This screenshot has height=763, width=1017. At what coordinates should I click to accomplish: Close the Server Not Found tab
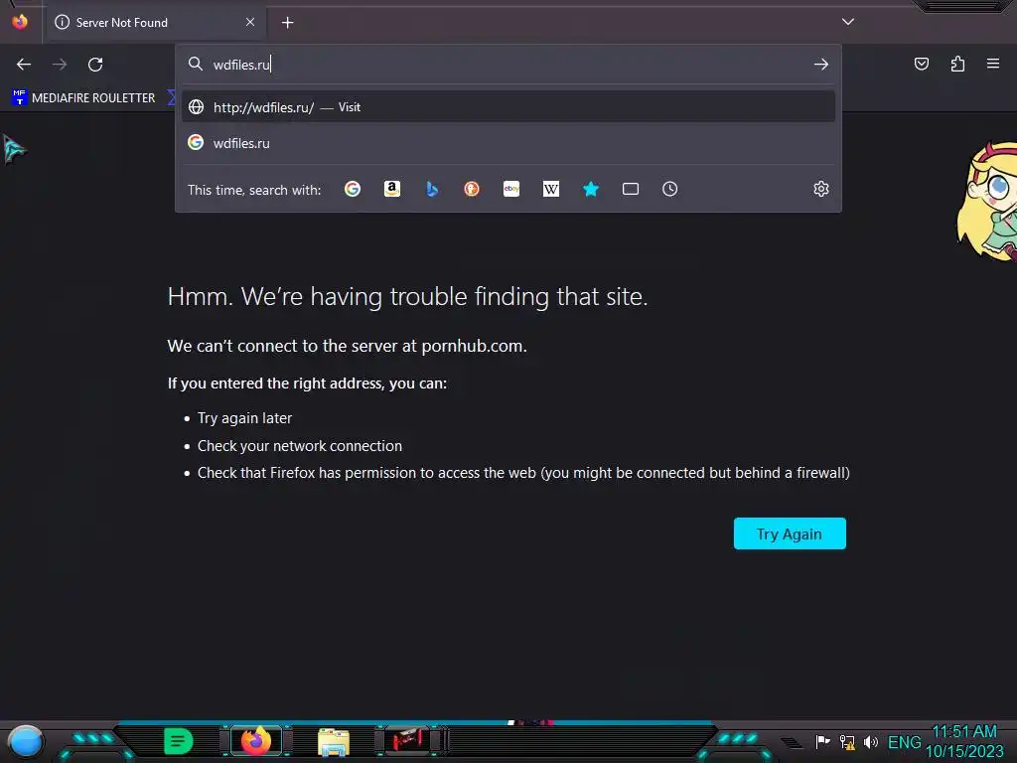click(x=250, y=22)
